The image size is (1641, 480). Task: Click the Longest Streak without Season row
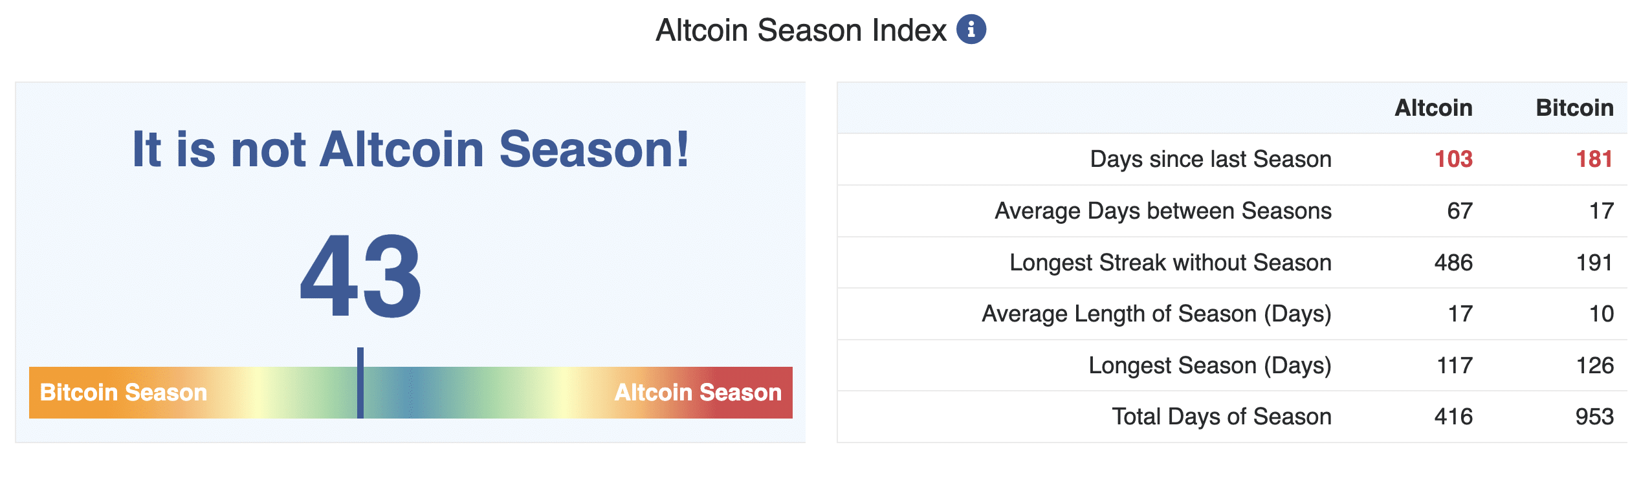(x=1171, y=262)
